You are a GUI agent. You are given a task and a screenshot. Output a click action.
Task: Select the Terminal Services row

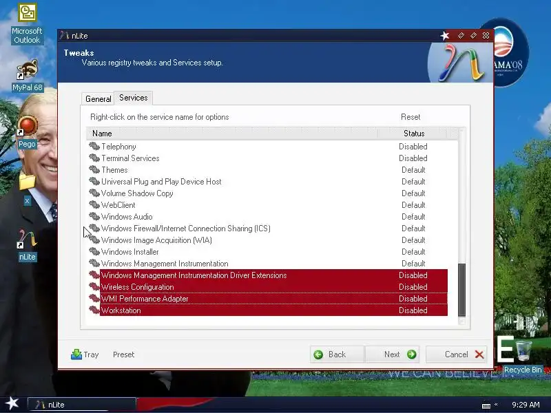tap(268, 158)
